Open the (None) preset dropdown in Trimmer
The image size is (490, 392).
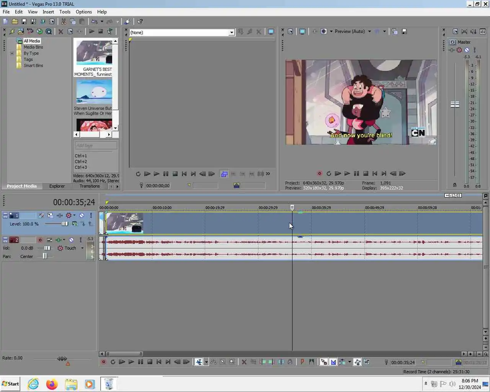tap(232, 33)
